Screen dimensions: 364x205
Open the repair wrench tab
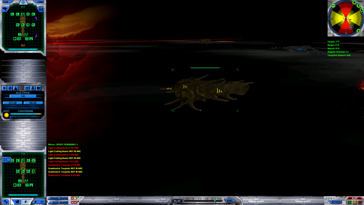6,202
